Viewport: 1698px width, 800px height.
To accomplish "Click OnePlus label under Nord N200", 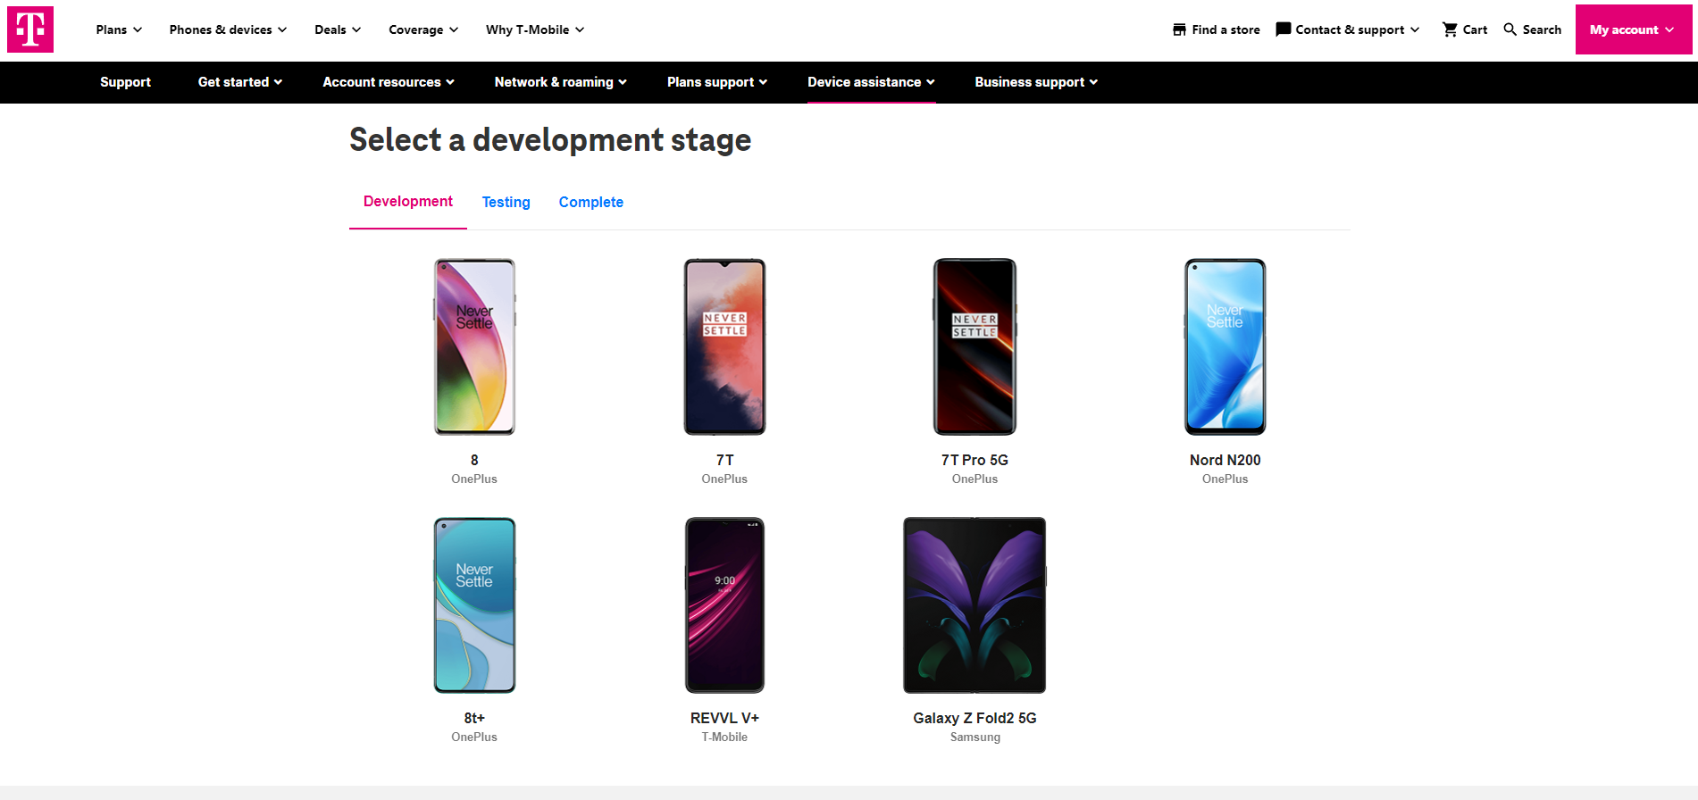I will (1225, 479).
